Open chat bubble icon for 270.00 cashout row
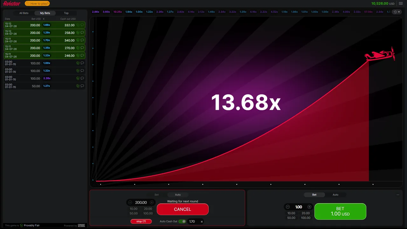Screen dimensions: 407x229 (x=82, y=48)
